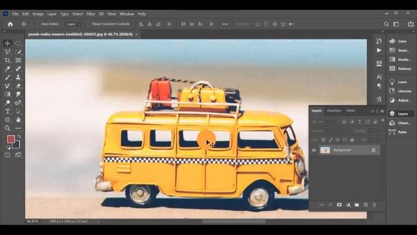Select the Brush tool
This screenshot has height=235, width=417.
coord(7,77)
